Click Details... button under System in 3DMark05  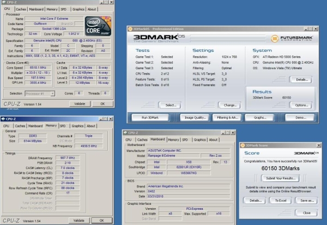[301, 80]
